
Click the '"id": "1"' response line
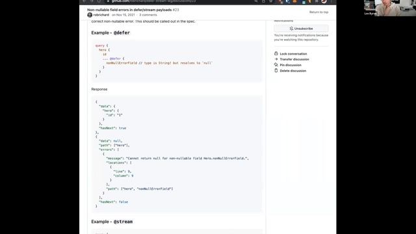click(x=114, y=115)
